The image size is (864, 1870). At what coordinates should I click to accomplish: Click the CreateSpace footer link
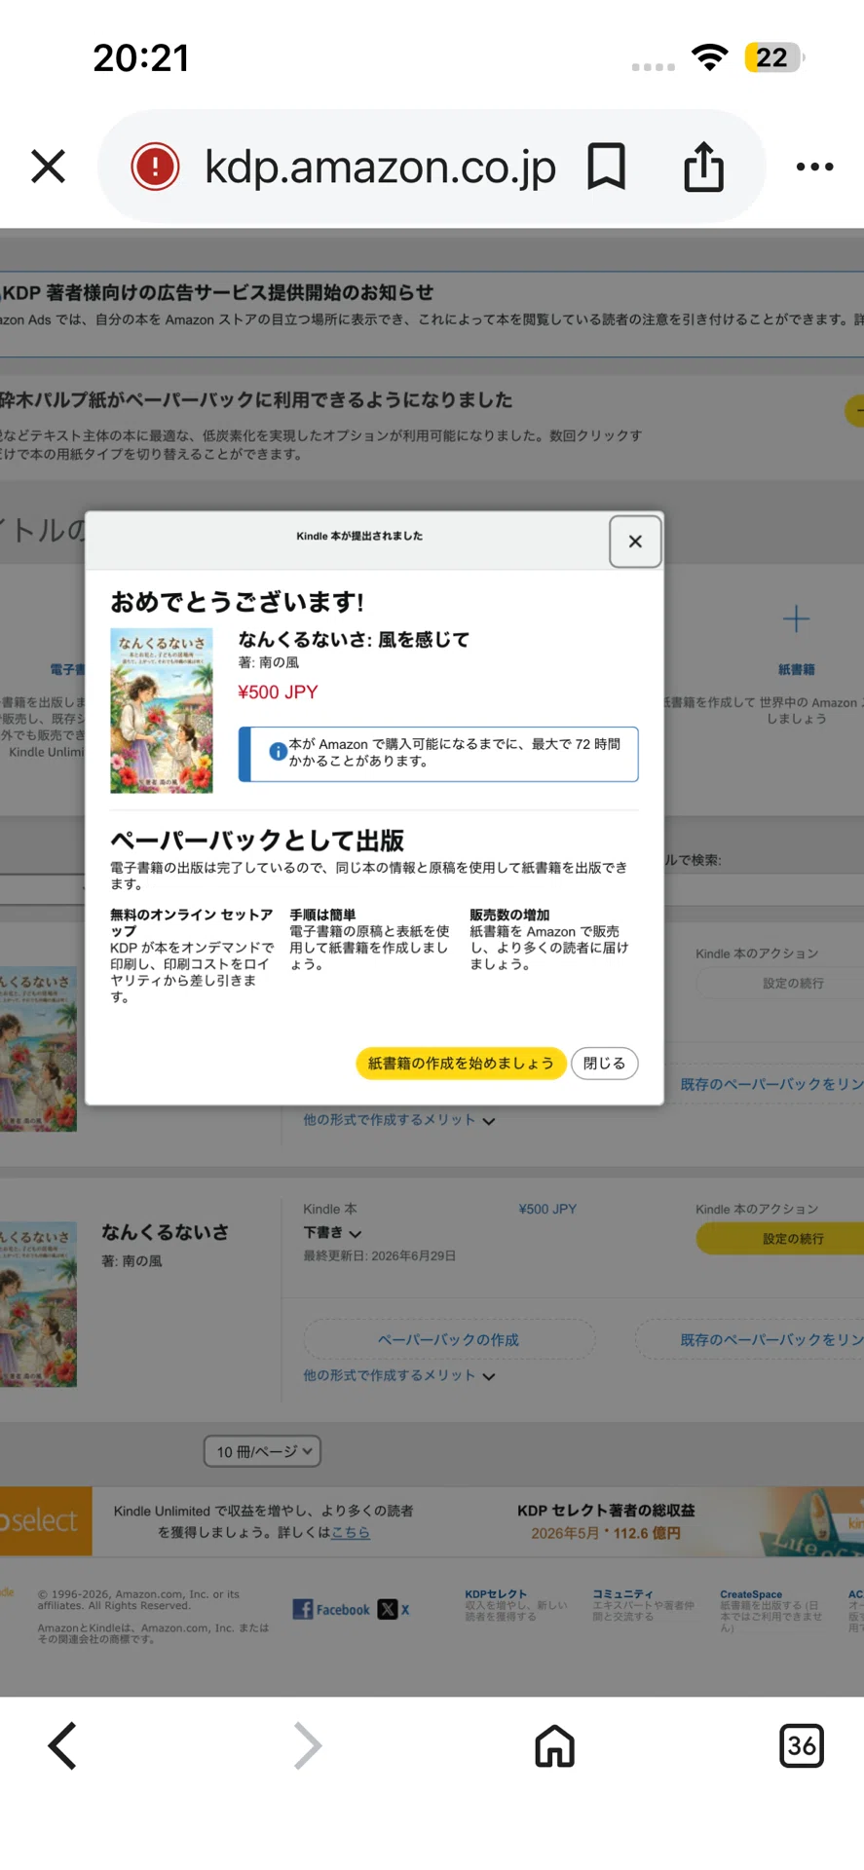coord(751,1594)
